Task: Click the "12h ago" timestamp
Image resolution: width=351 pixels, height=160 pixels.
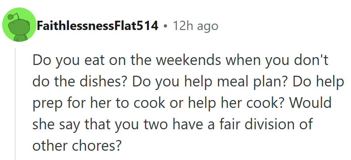Action: pos(195,26)
